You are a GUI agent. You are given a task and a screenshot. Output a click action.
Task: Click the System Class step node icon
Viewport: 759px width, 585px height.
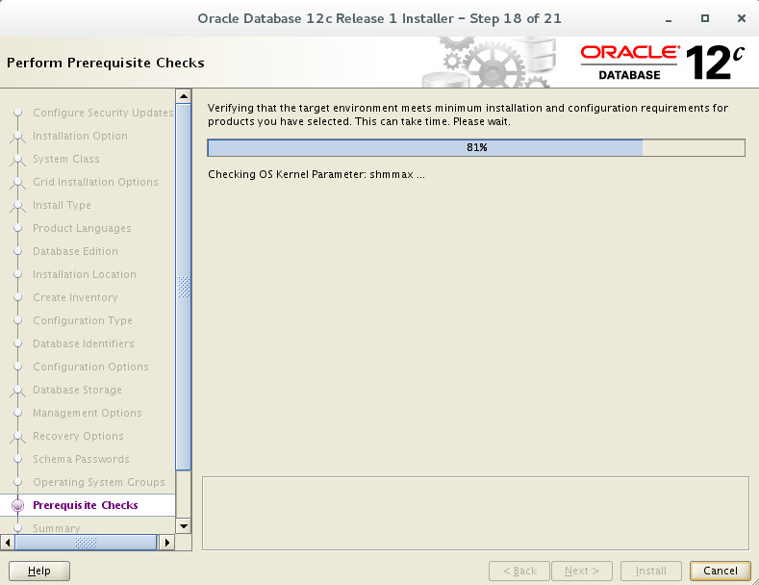pyautogui.click(x=18, y=161)
